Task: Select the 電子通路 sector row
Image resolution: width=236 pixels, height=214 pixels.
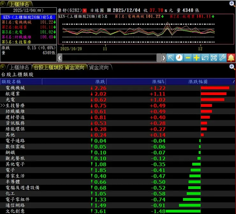Action: (118, 141)
